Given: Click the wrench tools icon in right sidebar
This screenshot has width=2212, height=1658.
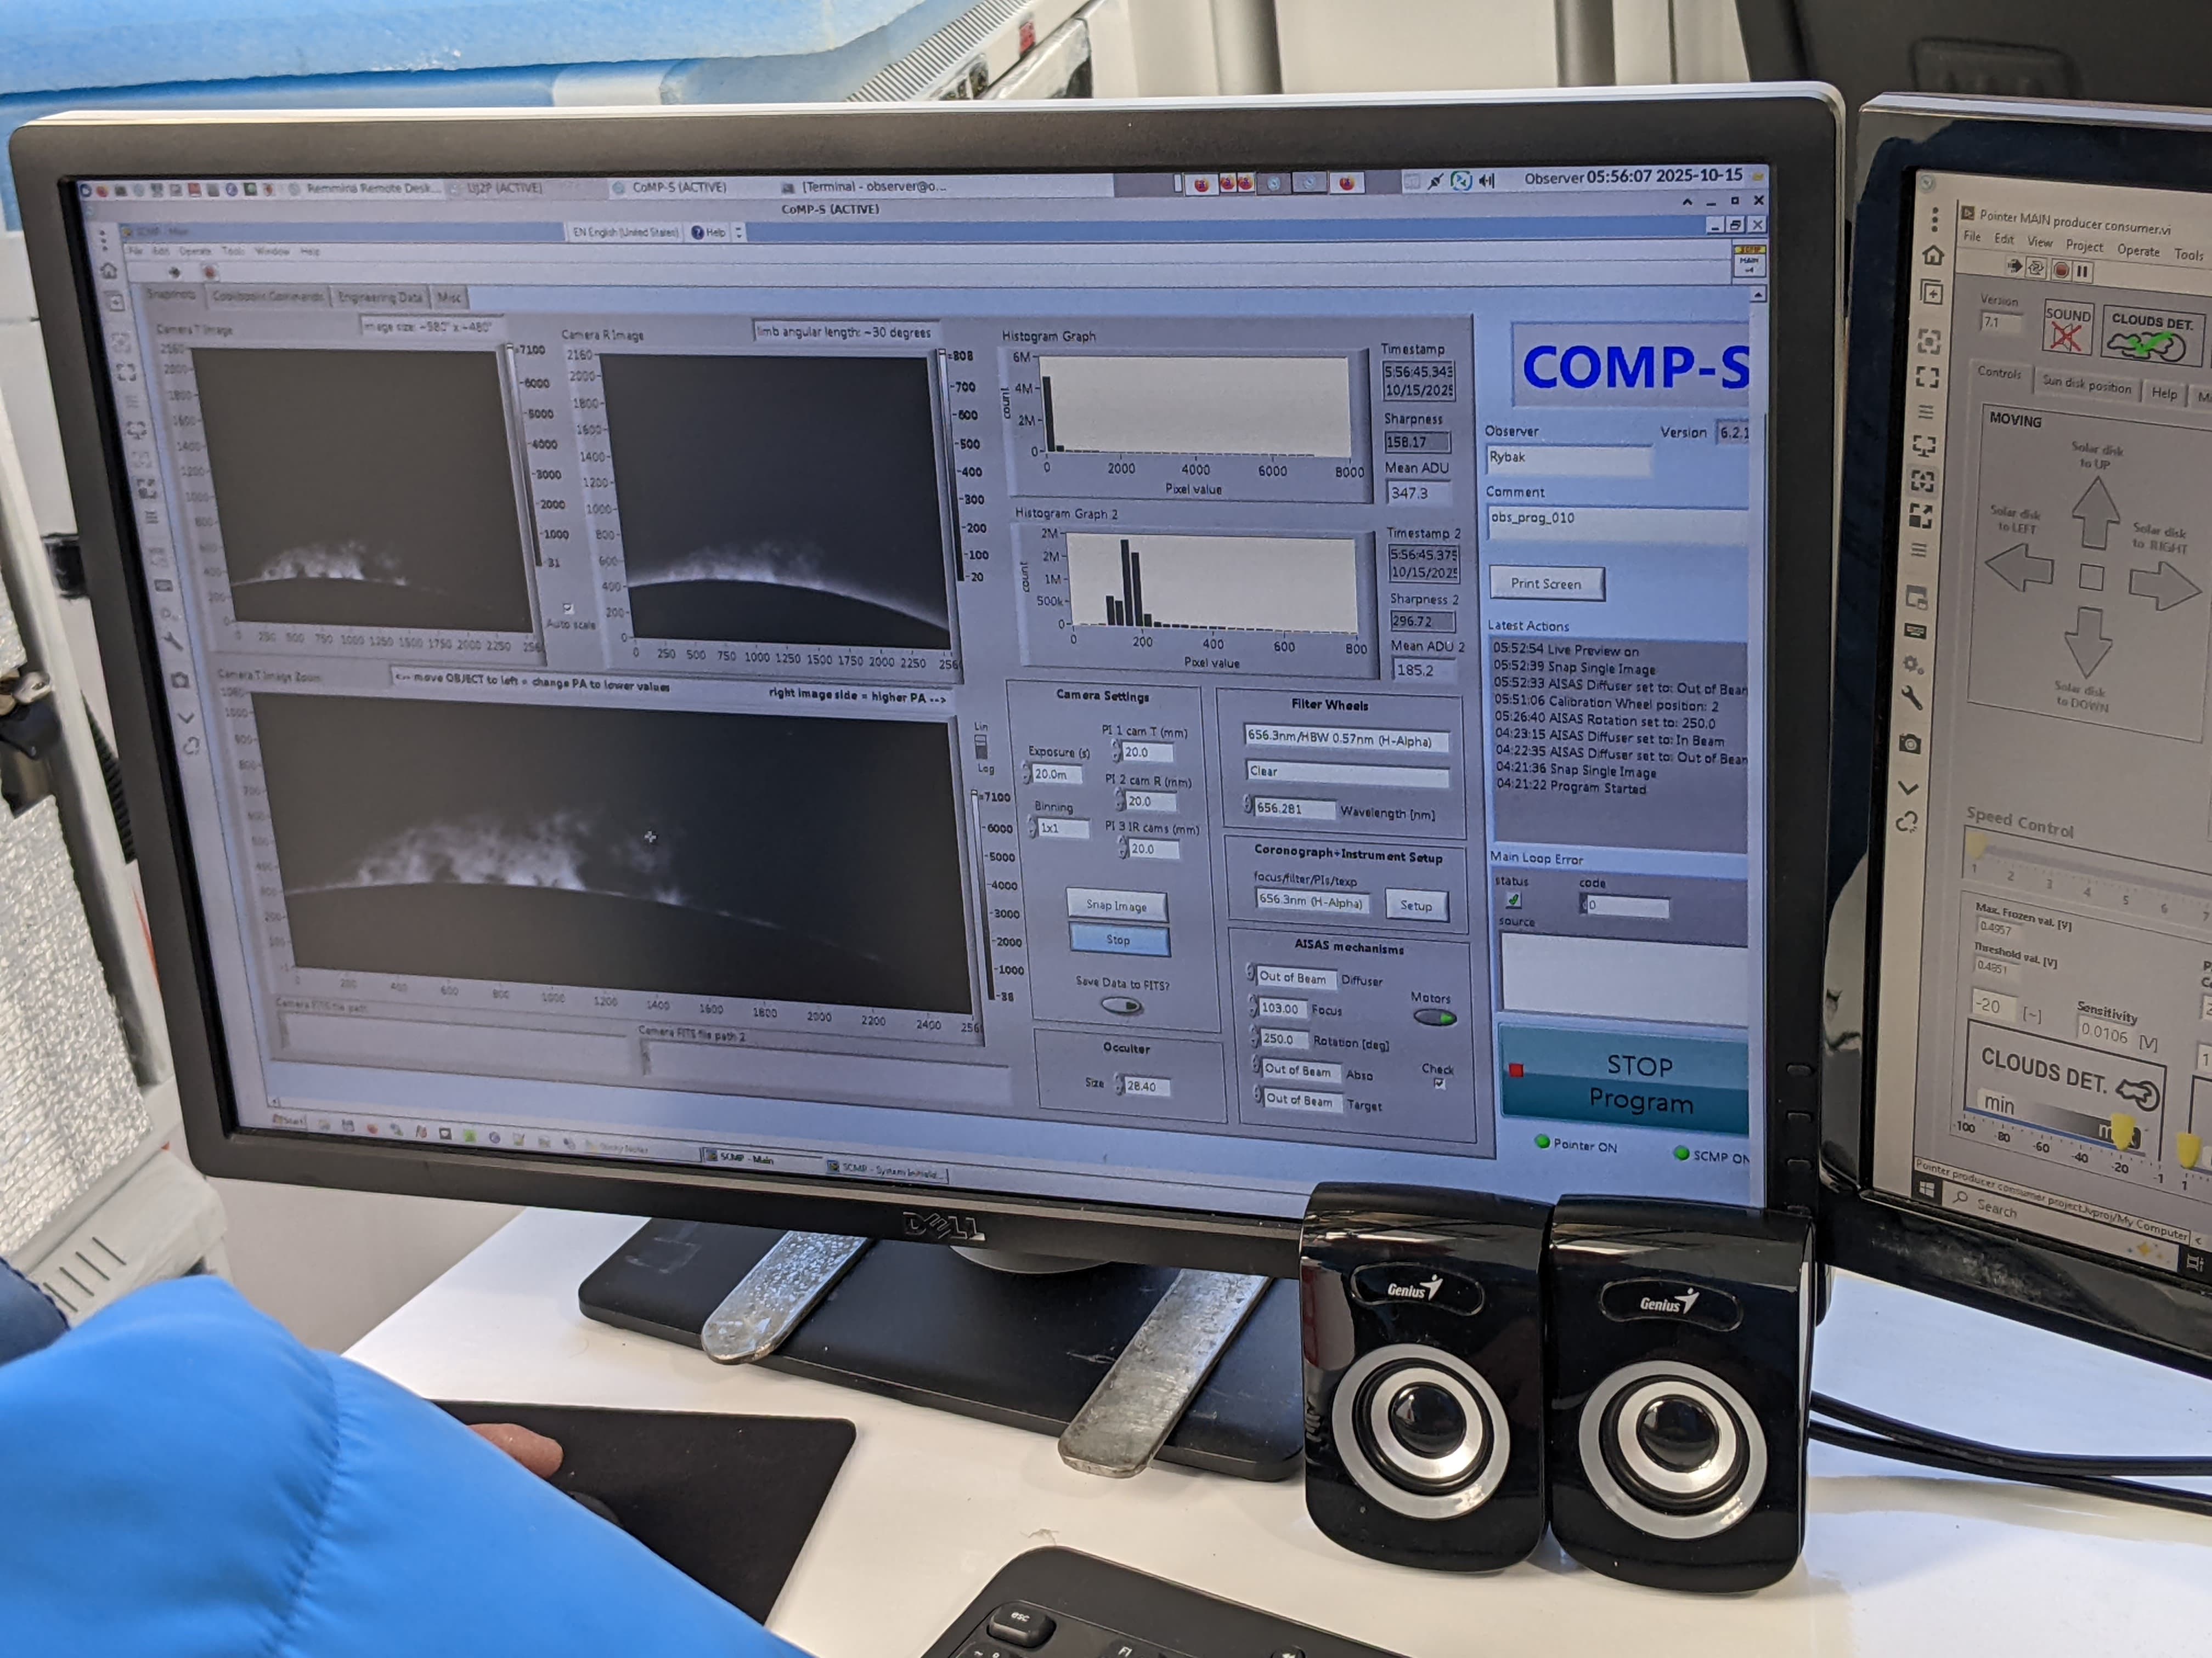Looking at the screenshot, I should point(1911,699).
